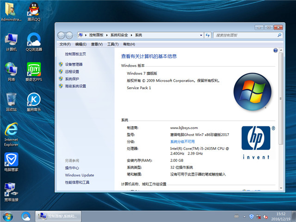Open the 计算机 desktop icon

pyautogui.click(x=11, y=42)
